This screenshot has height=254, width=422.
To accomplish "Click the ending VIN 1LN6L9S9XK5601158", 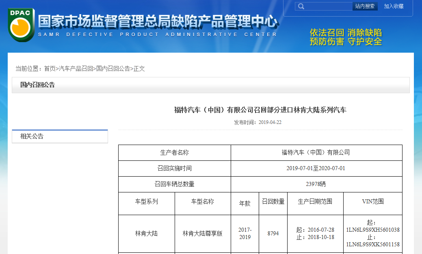I will tap(373, 245).
